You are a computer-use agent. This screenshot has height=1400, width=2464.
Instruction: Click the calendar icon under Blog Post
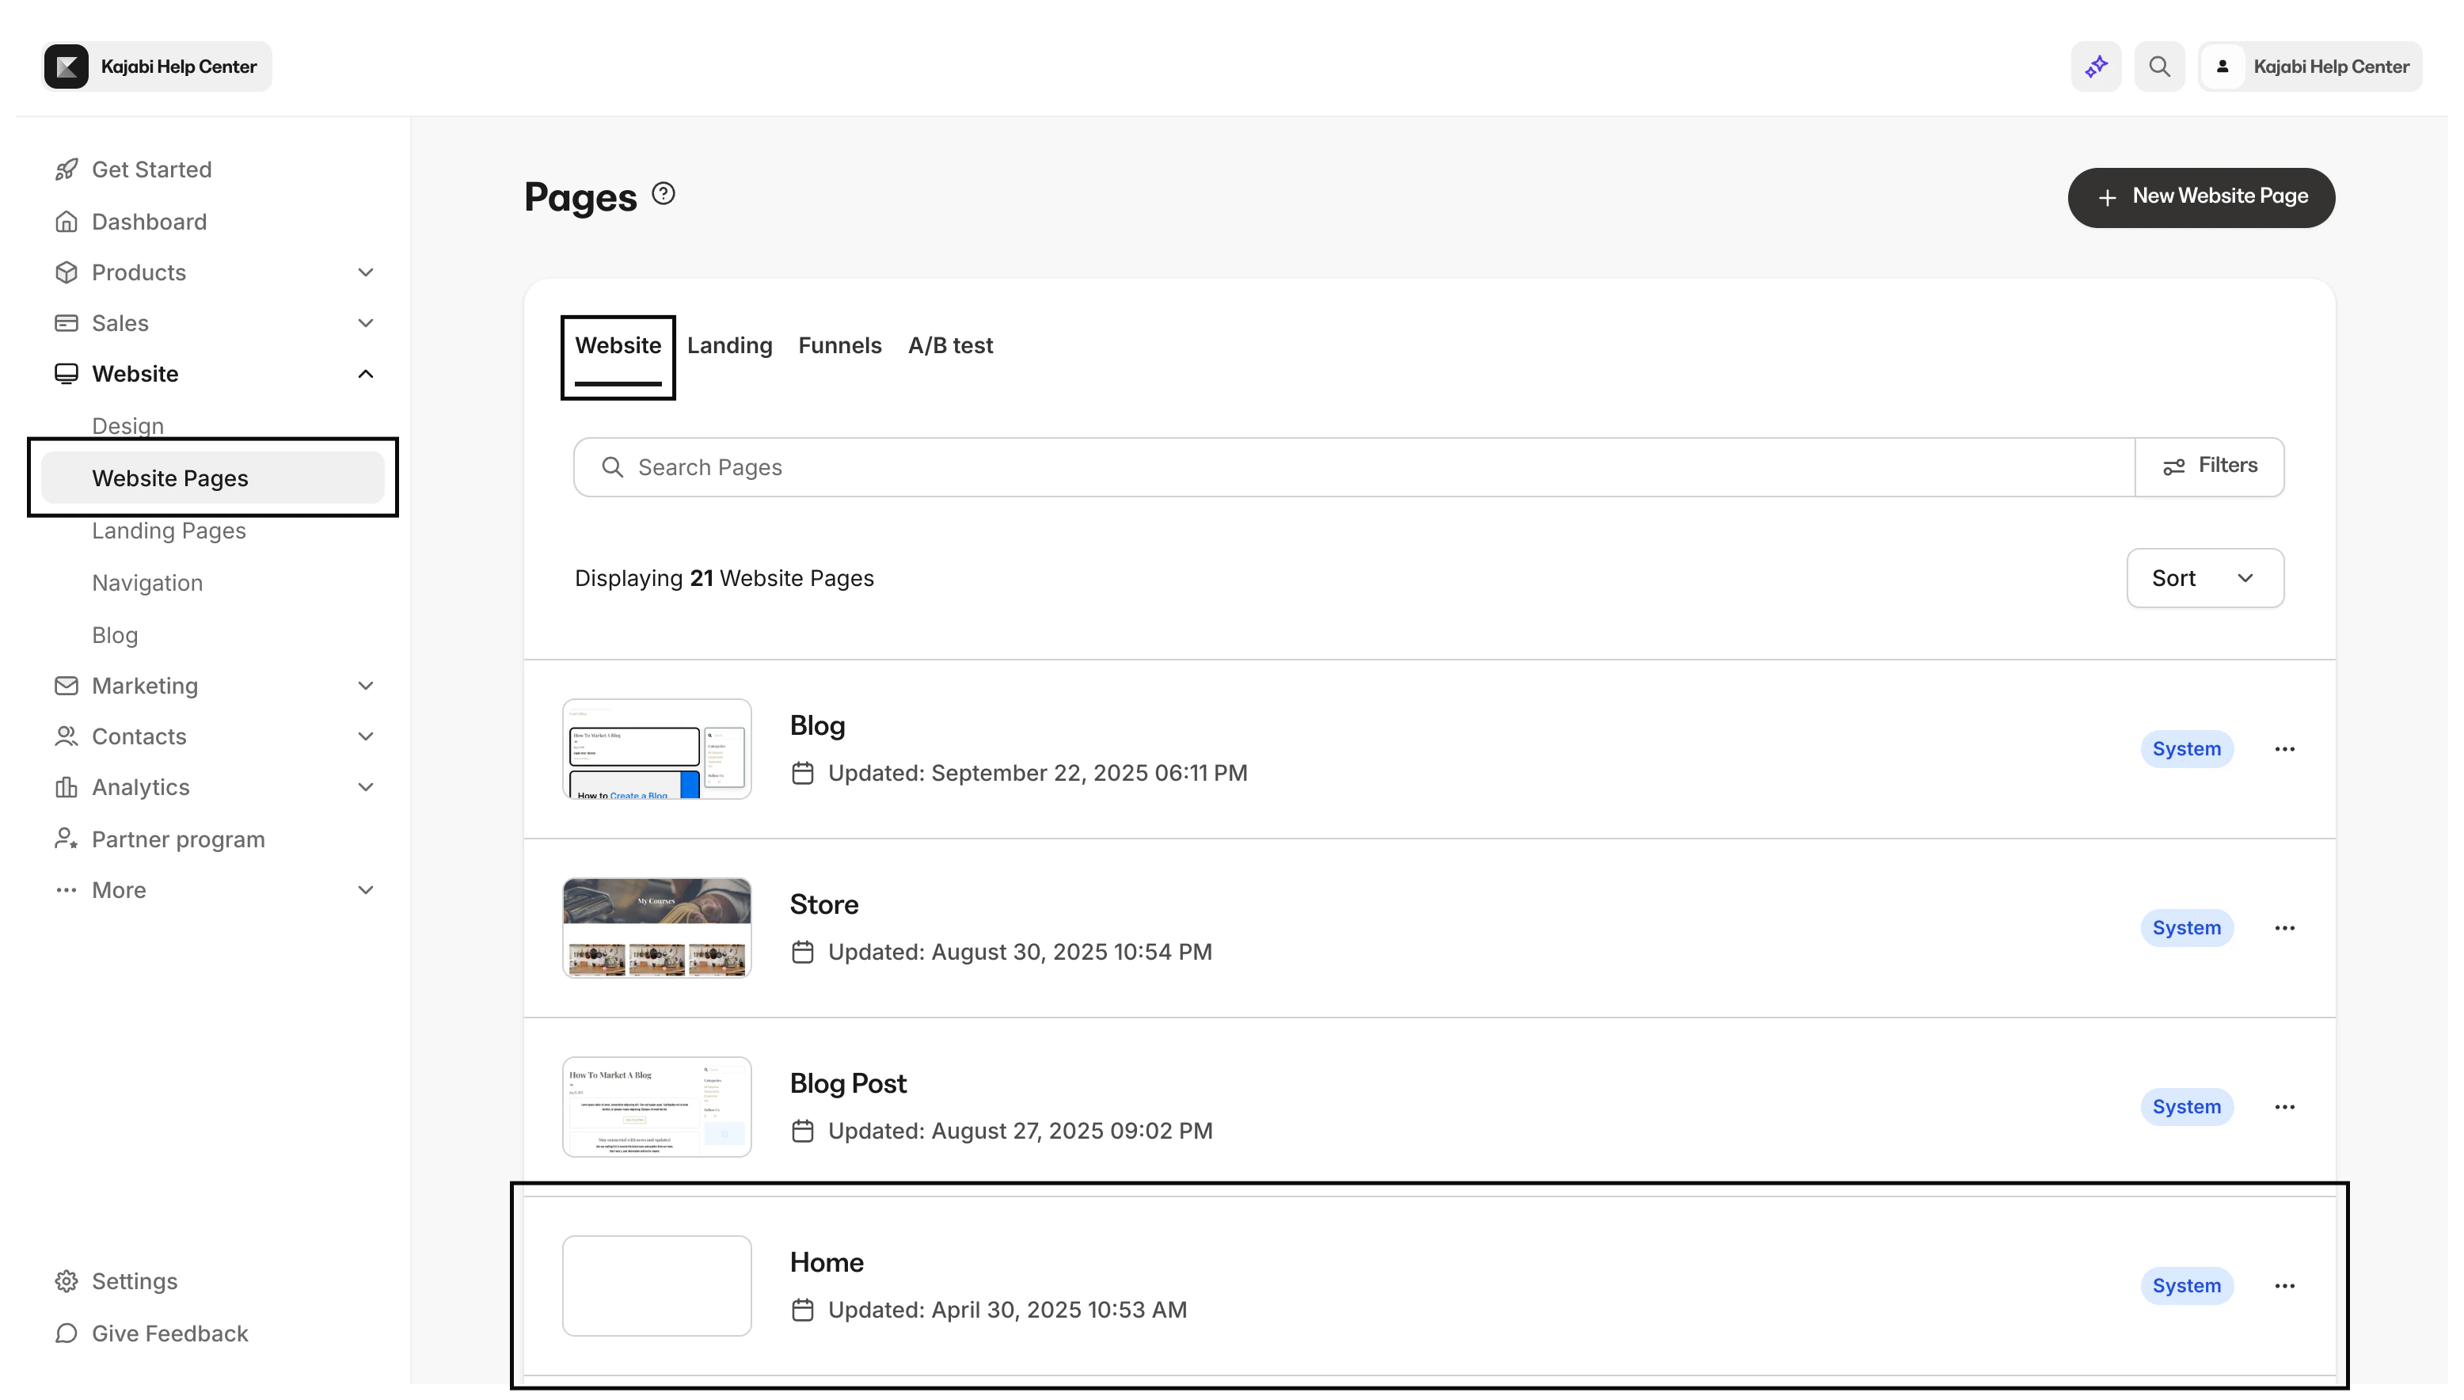[x=803, y=1132]
